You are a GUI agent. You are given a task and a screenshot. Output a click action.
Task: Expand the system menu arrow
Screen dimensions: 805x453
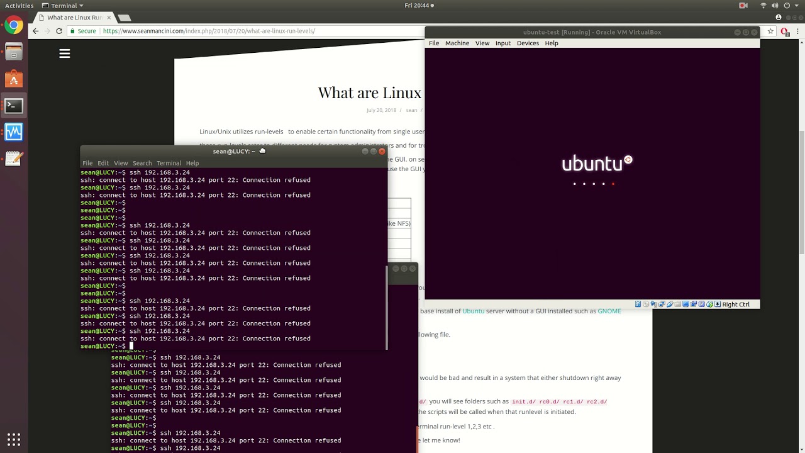click(x=797, y=6)
